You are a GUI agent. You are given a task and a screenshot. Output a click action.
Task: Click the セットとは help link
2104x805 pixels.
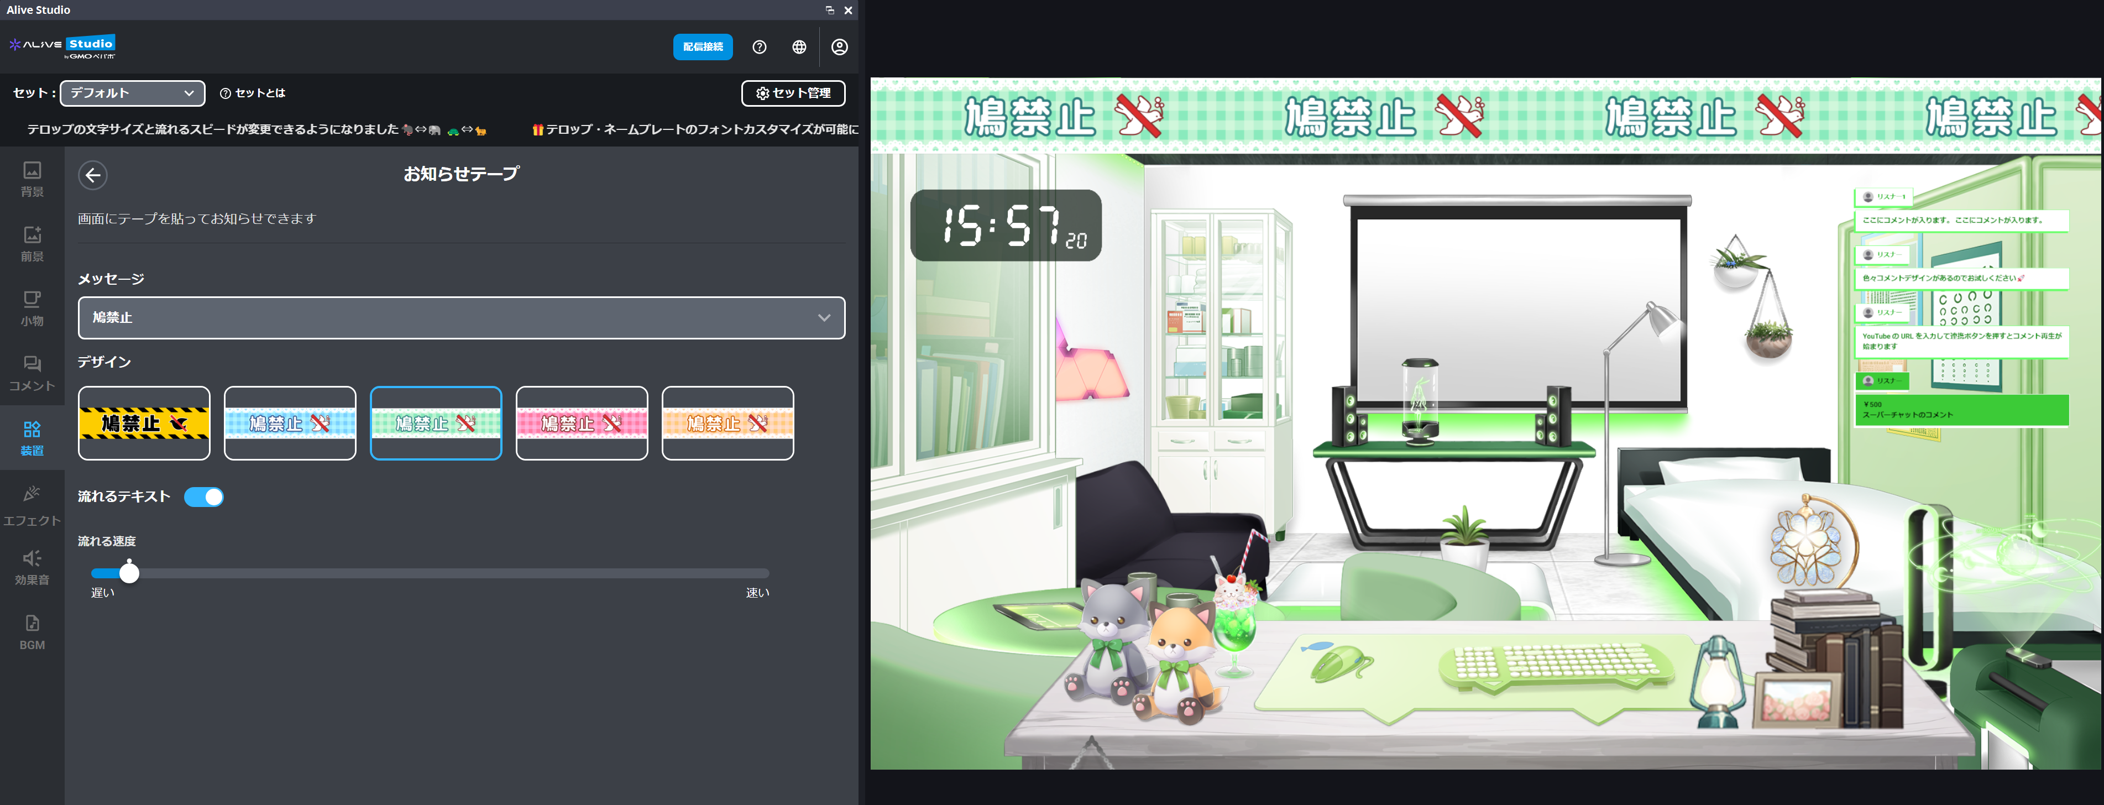[x=253, y=93]
